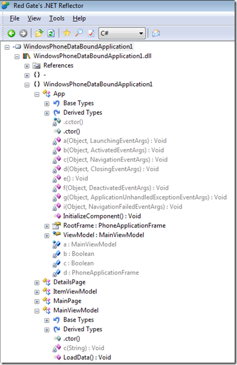Click the grey Forward arrow icon

[x=23, y=33]
